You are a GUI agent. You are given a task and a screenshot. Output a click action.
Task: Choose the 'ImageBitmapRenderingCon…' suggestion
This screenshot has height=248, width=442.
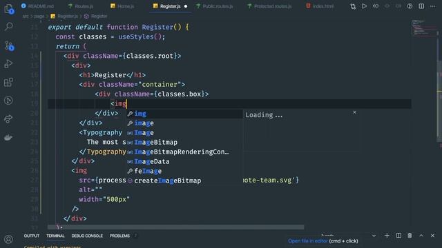[184, 152]
